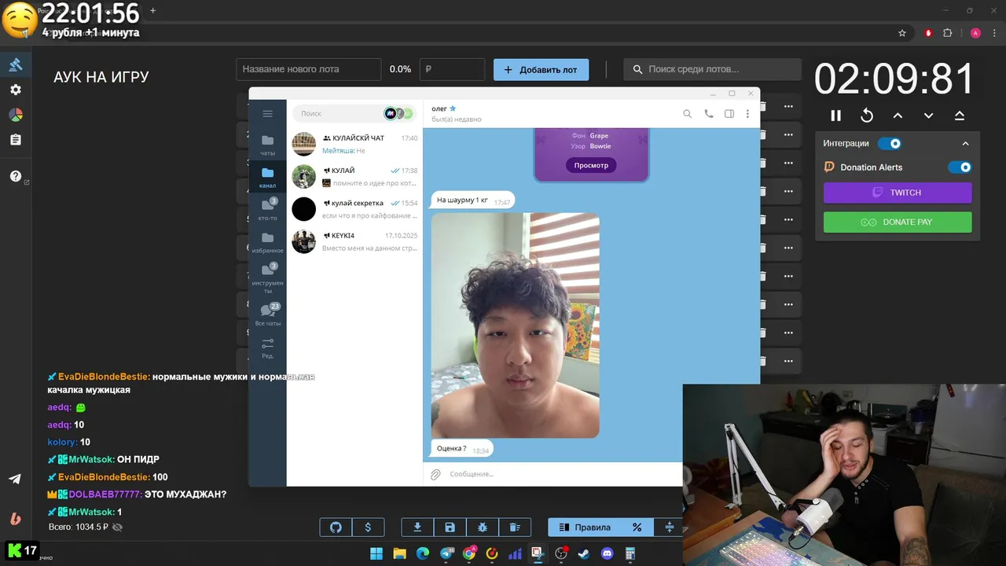Bookmark page with browser star icon
1006x566 pixels.
(902, 33)
